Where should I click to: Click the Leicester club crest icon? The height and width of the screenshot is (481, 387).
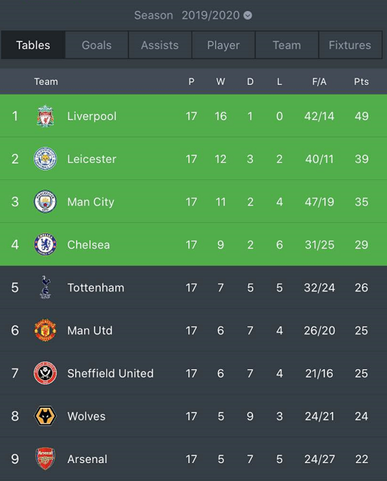point(45,159)
